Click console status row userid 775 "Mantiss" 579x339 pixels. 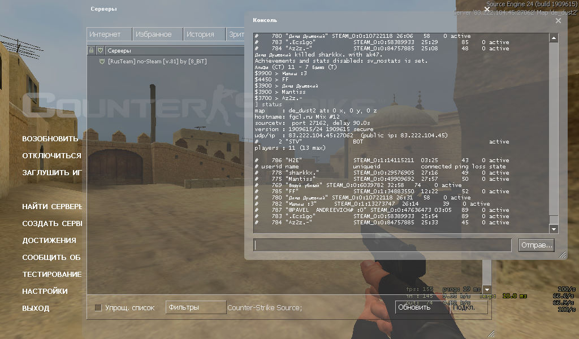click(382, 179)
